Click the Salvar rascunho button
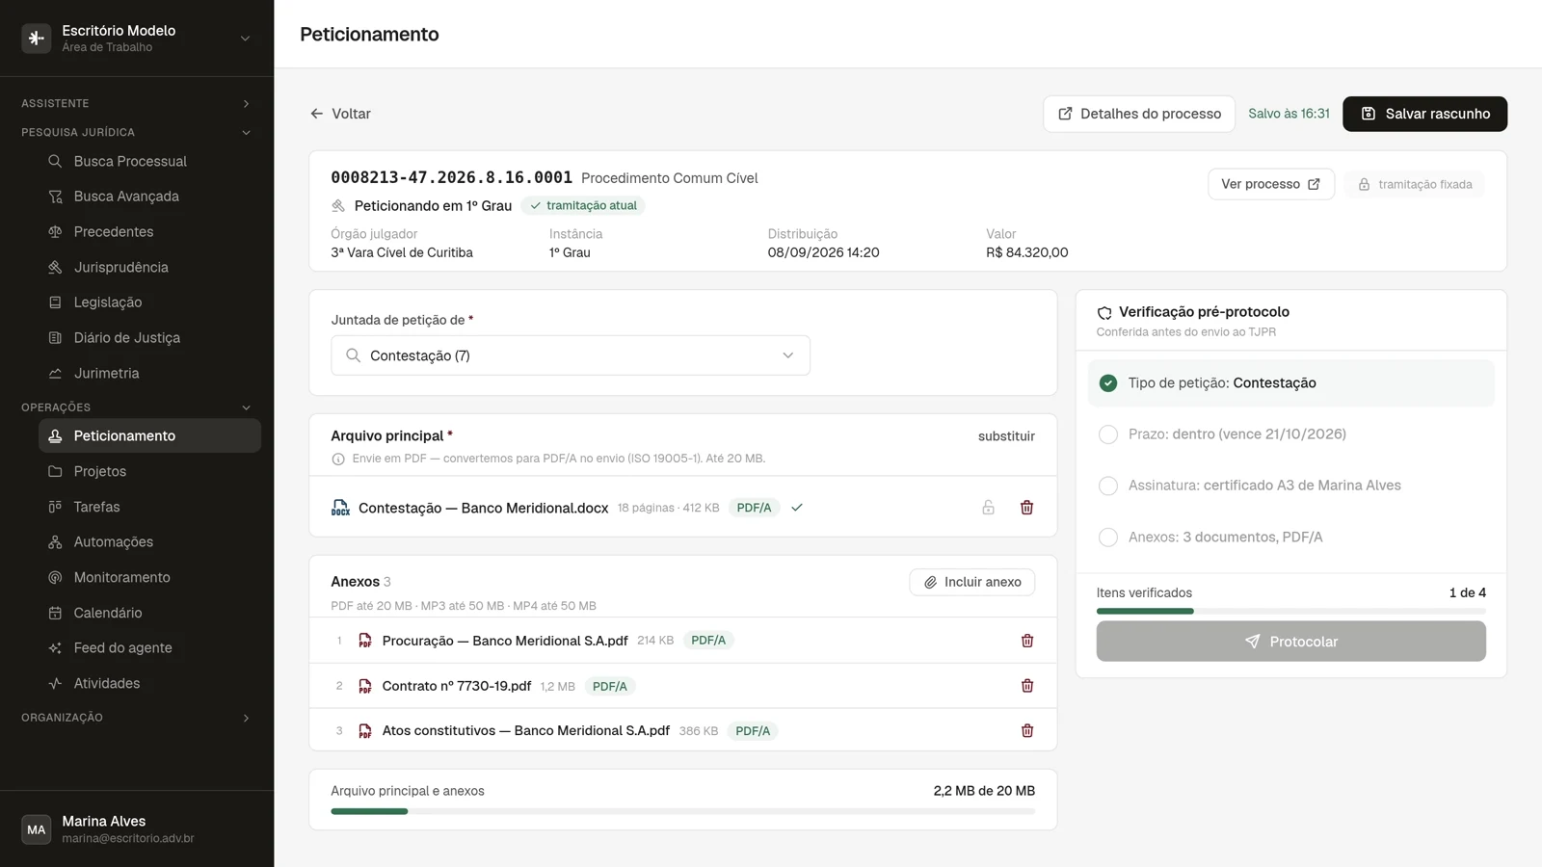The image size is (1542, 867). pyautogui.click(x=1424, y=114)
